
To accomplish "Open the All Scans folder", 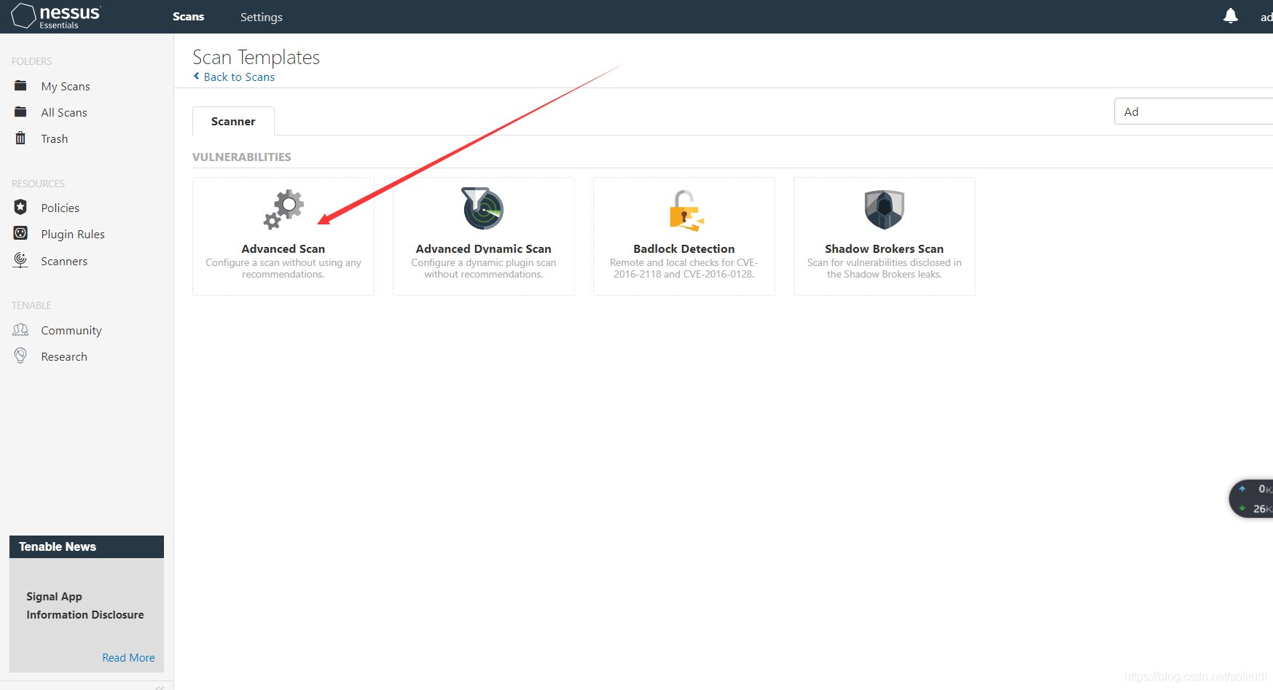I will point(64,112).
